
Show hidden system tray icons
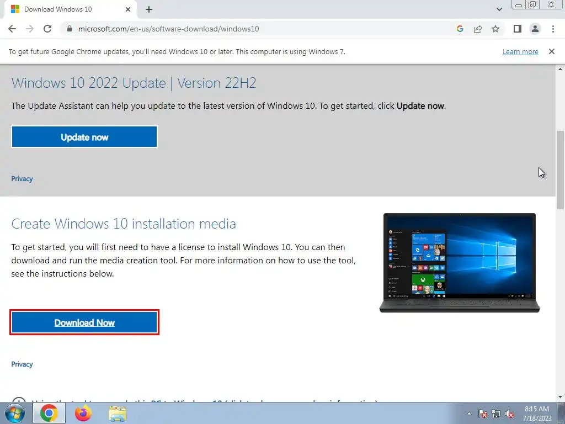pyautogui.click(x=469, y=414)
